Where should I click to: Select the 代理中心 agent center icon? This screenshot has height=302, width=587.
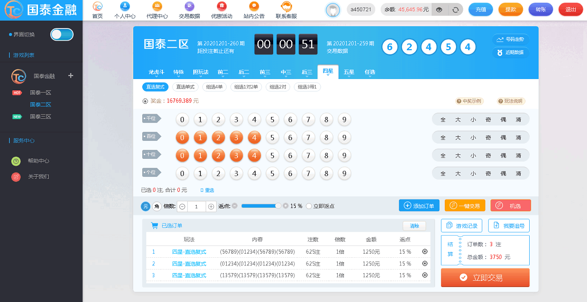157,10
